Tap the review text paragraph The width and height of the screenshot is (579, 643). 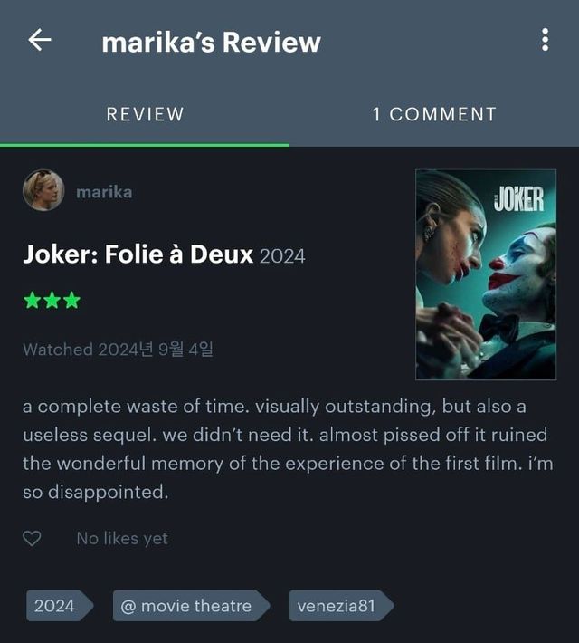tap(288, 449)
